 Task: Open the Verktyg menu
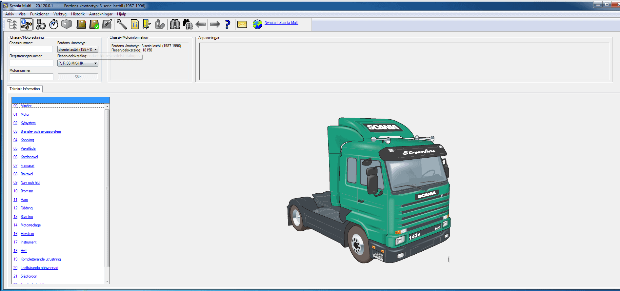60,14
